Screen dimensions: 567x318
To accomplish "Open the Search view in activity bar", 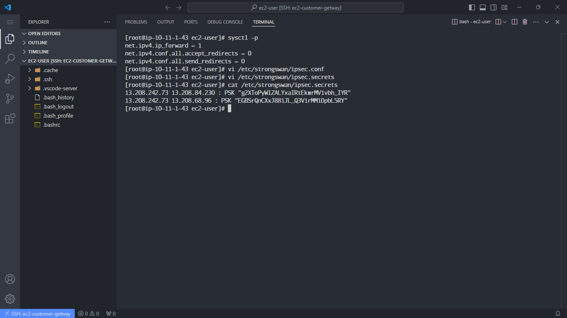I will 10,59.
